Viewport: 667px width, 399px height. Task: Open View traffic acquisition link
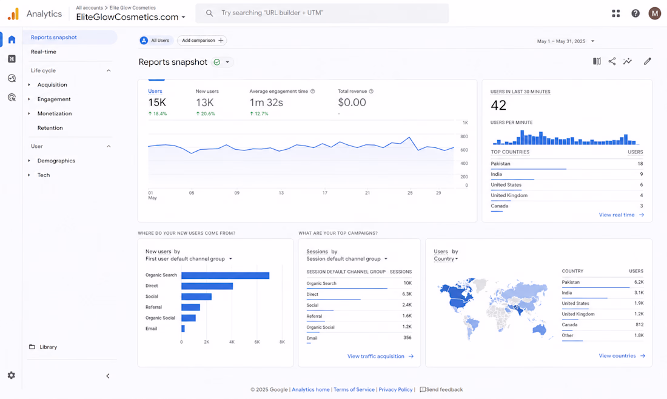tap(380, 357)
